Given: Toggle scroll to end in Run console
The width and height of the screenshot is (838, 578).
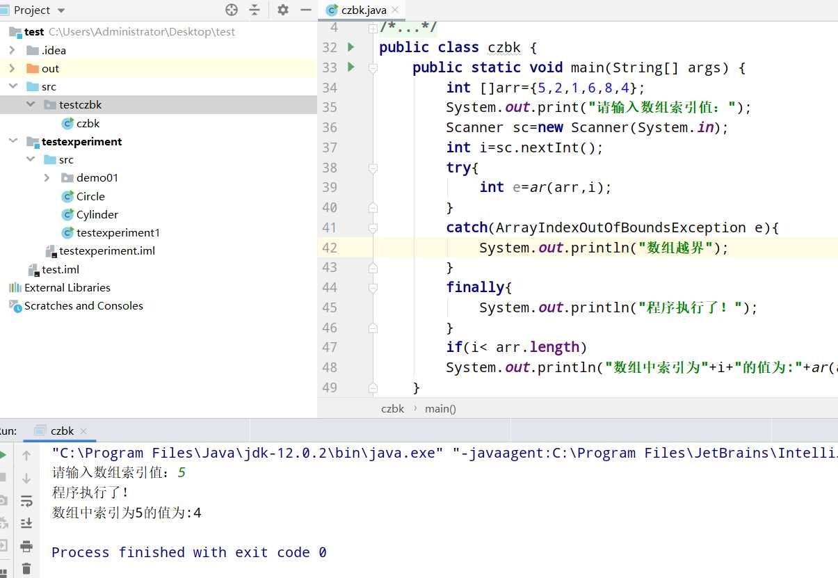Looking at the screenshot, I should (x=26, y=523).
